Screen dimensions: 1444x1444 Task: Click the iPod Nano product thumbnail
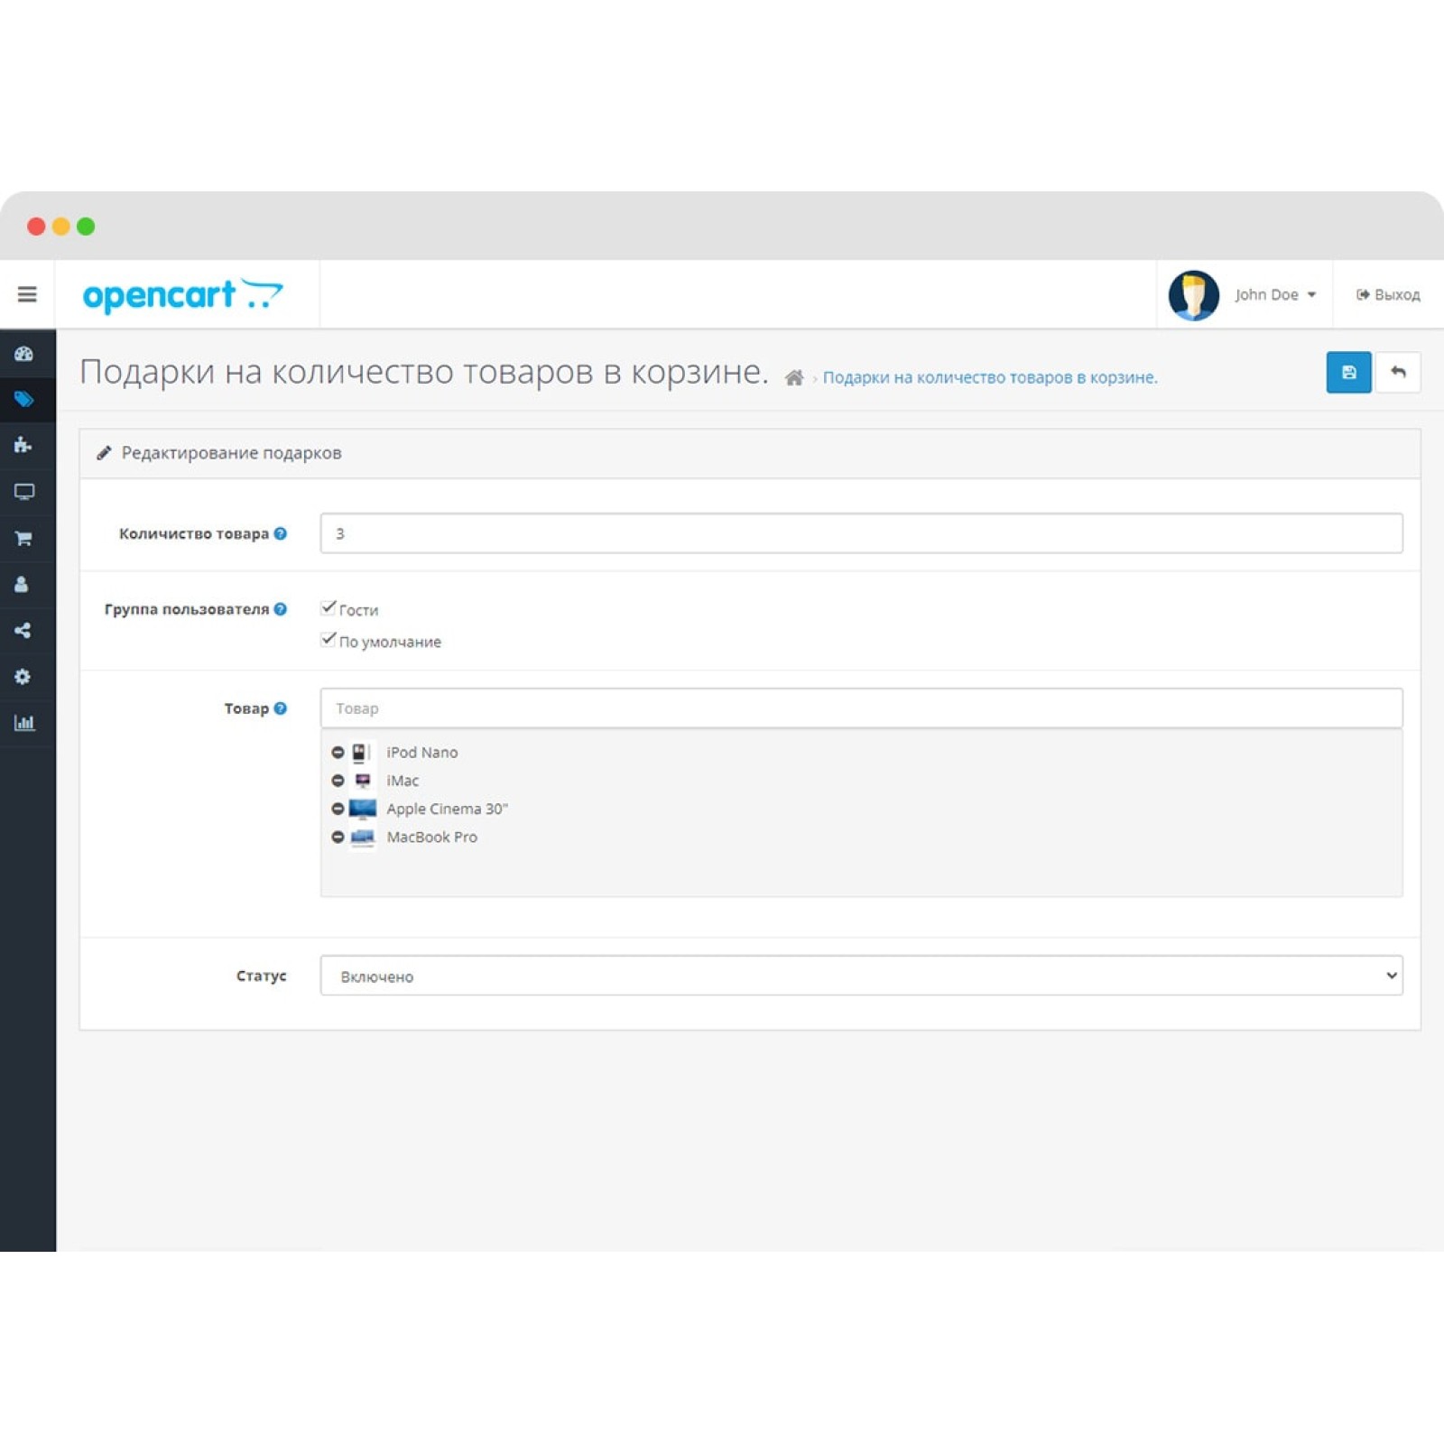[362, 752]
